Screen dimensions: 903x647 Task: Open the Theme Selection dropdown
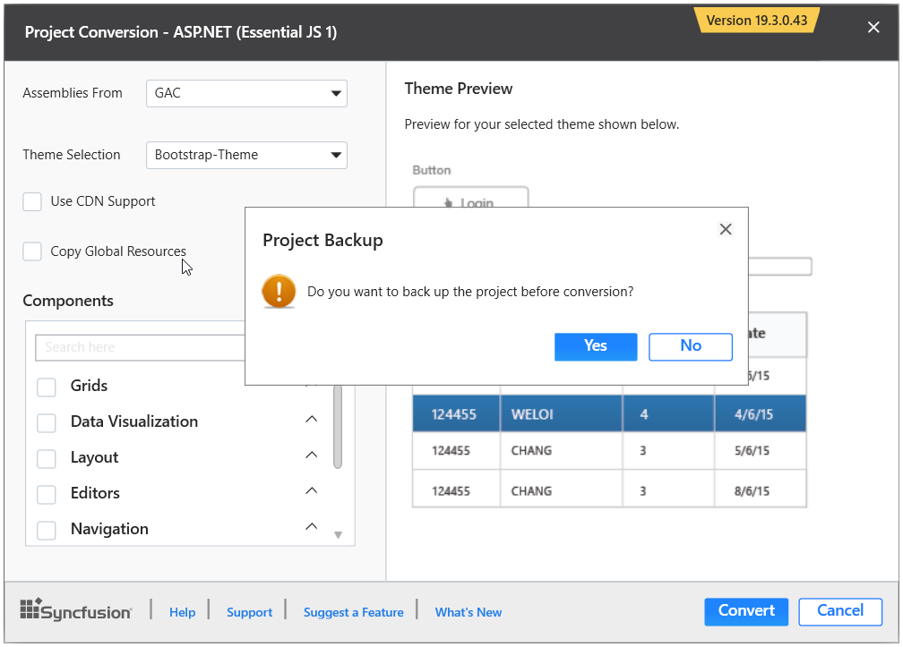[x=246, y=155]
